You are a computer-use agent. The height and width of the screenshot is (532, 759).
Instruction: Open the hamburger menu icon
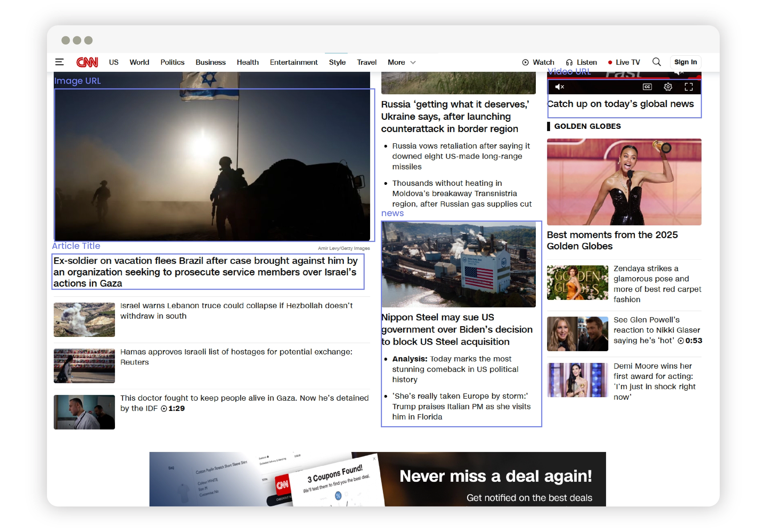point(59,62)
